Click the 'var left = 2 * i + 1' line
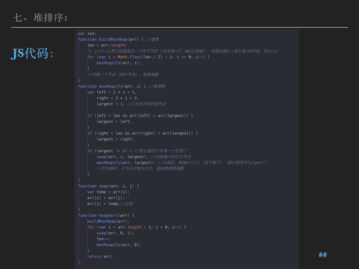The image size is (359, 269). (111, 92)
